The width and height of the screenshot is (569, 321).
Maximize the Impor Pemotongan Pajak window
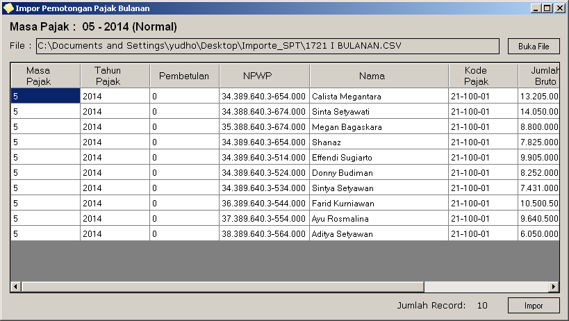547,8
